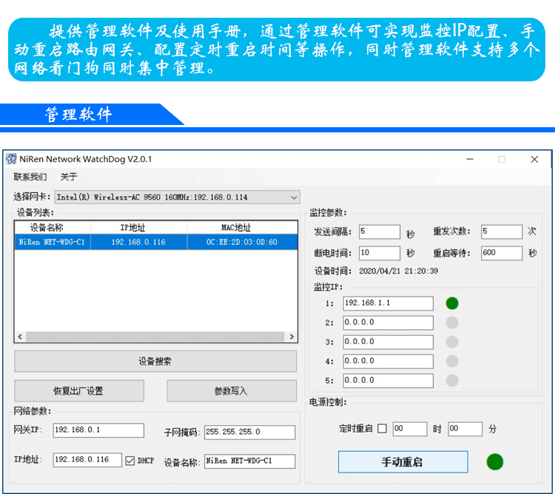Screen dimensions: 555x494
Task: Toggle the DHCP checkbox
Action: coord(130,461)
